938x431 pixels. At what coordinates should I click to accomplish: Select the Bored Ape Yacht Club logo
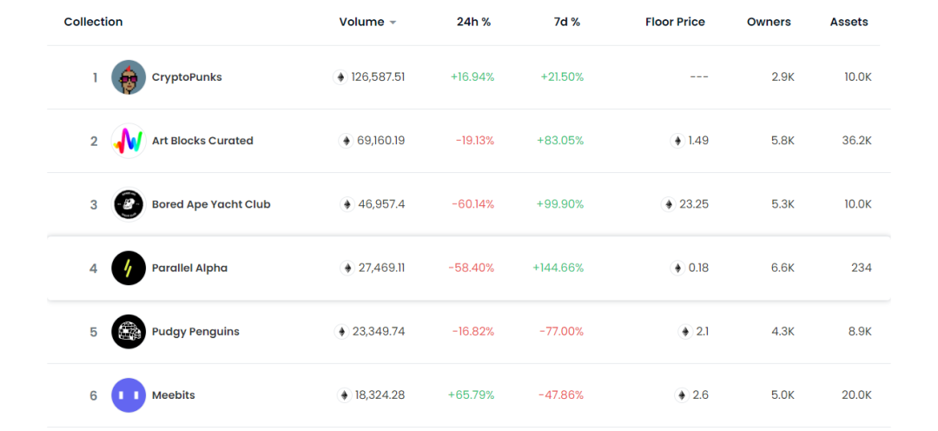(129, 204)
